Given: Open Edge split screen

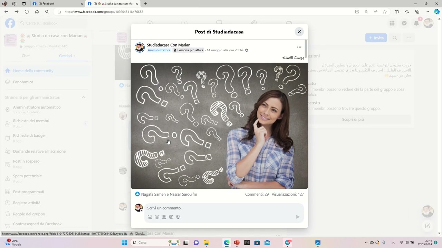Looking at the screenshot, I should point(397,12).
